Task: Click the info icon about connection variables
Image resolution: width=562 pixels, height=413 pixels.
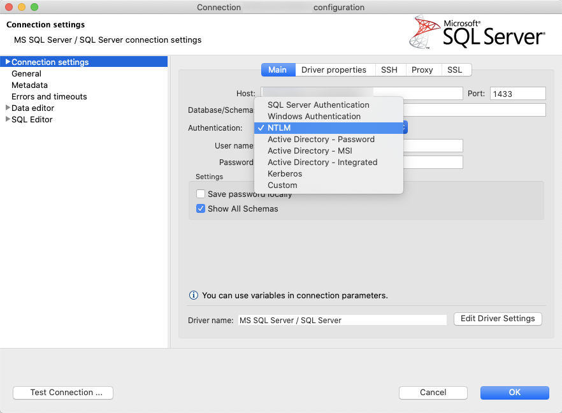Action: [192, 295]
